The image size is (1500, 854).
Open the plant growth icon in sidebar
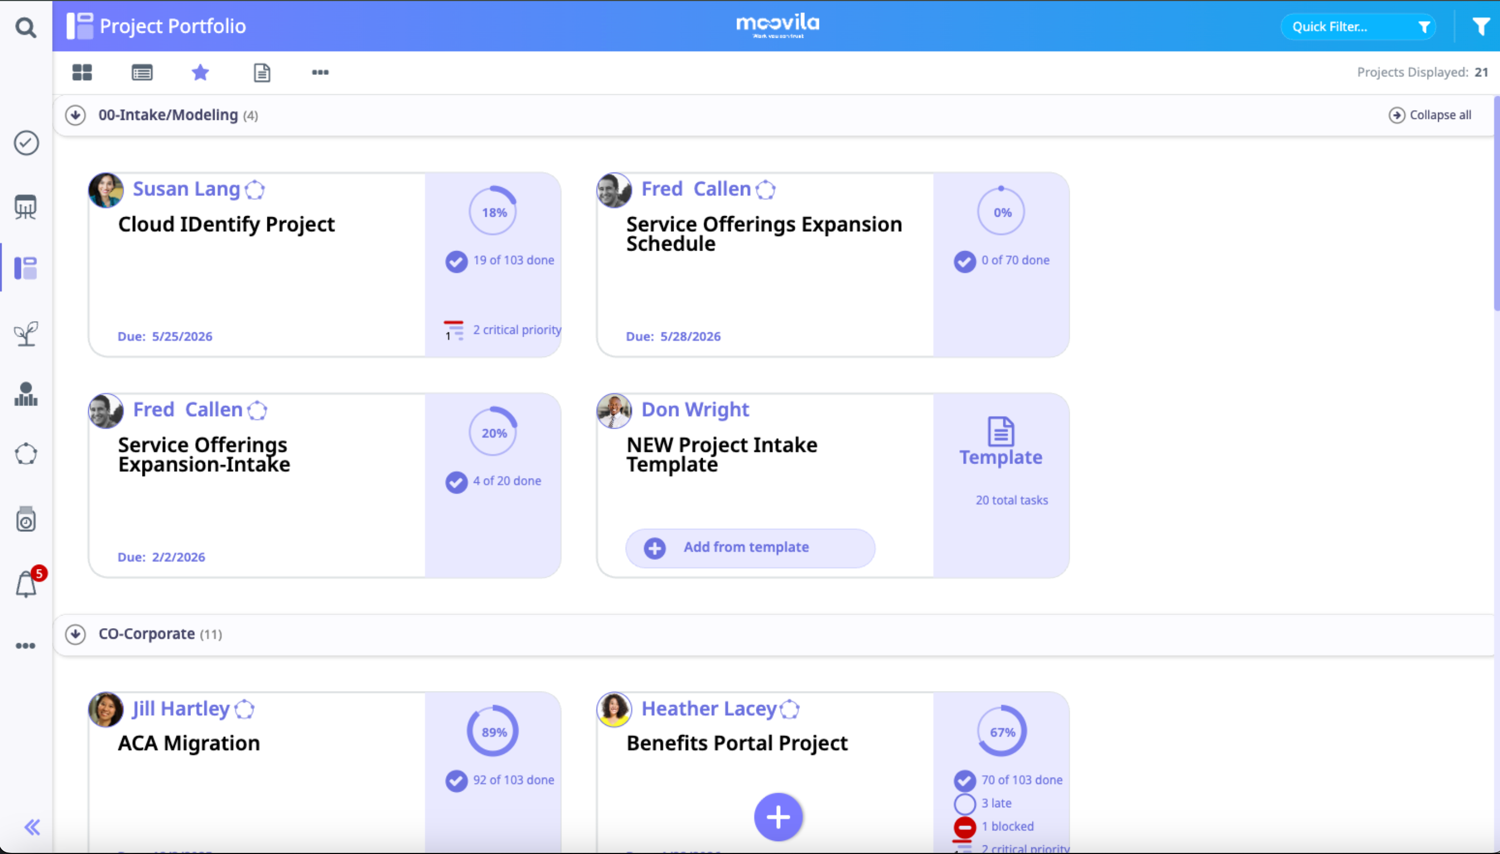pyautogui.click(x=26, y=333)
